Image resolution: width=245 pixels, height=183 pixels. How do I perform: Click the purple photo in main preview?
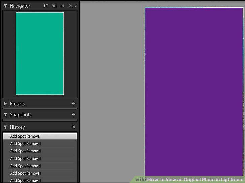point(194,92)
